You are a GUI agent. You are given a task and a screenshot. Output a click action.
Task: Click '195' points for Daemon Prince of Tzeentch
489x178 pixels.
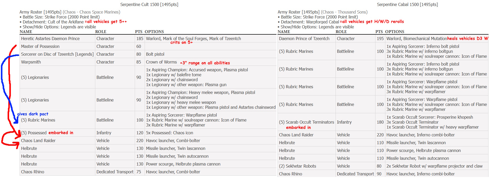pos(380,39)
